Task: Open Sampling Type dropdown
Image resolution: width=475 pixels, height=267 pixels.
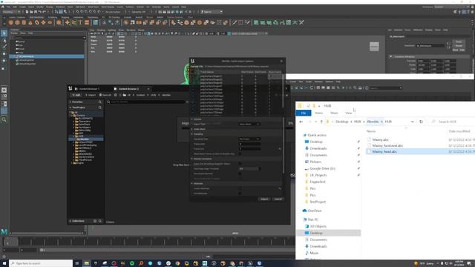Action: pos(249,139)
